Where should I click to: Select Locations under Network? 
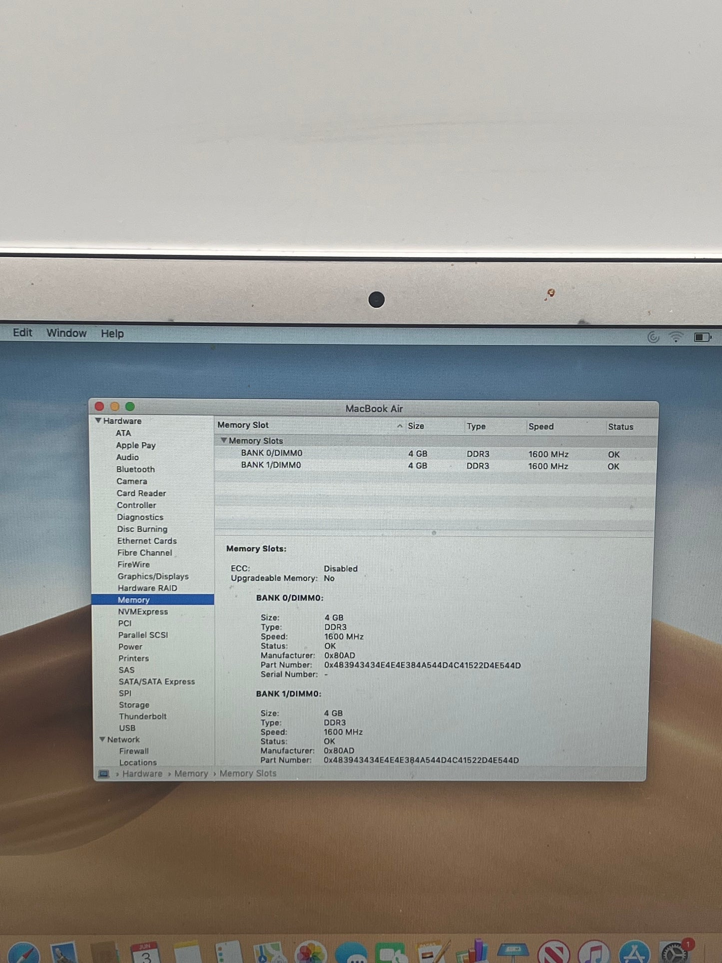(138, 763)
